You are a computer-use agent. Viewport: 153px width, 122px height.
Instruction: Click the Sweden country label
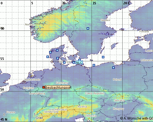coord(105,20)
